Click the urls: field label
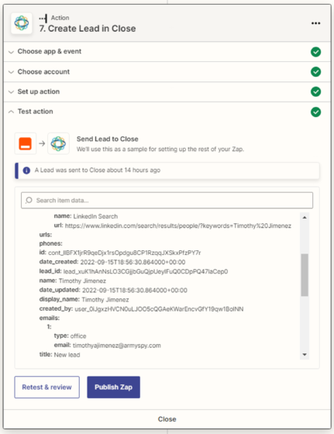 pyautogui.click(x=46, y=234)
